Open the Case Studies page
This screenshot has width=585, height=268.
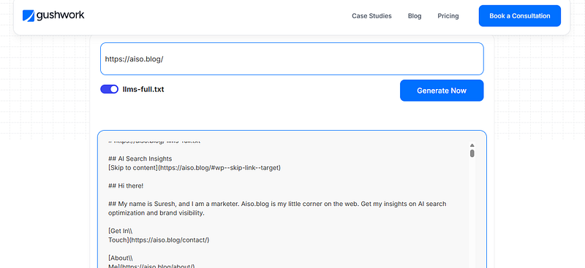(x=371, y=16)
